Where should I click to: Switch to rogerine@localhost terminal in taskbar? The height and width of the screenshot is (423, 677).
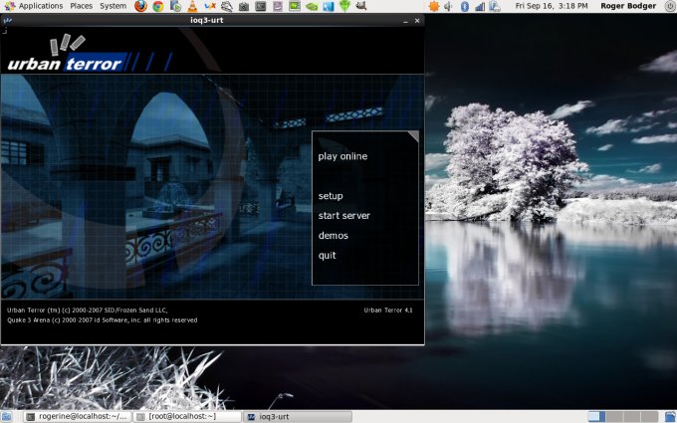tap(77, 416)
